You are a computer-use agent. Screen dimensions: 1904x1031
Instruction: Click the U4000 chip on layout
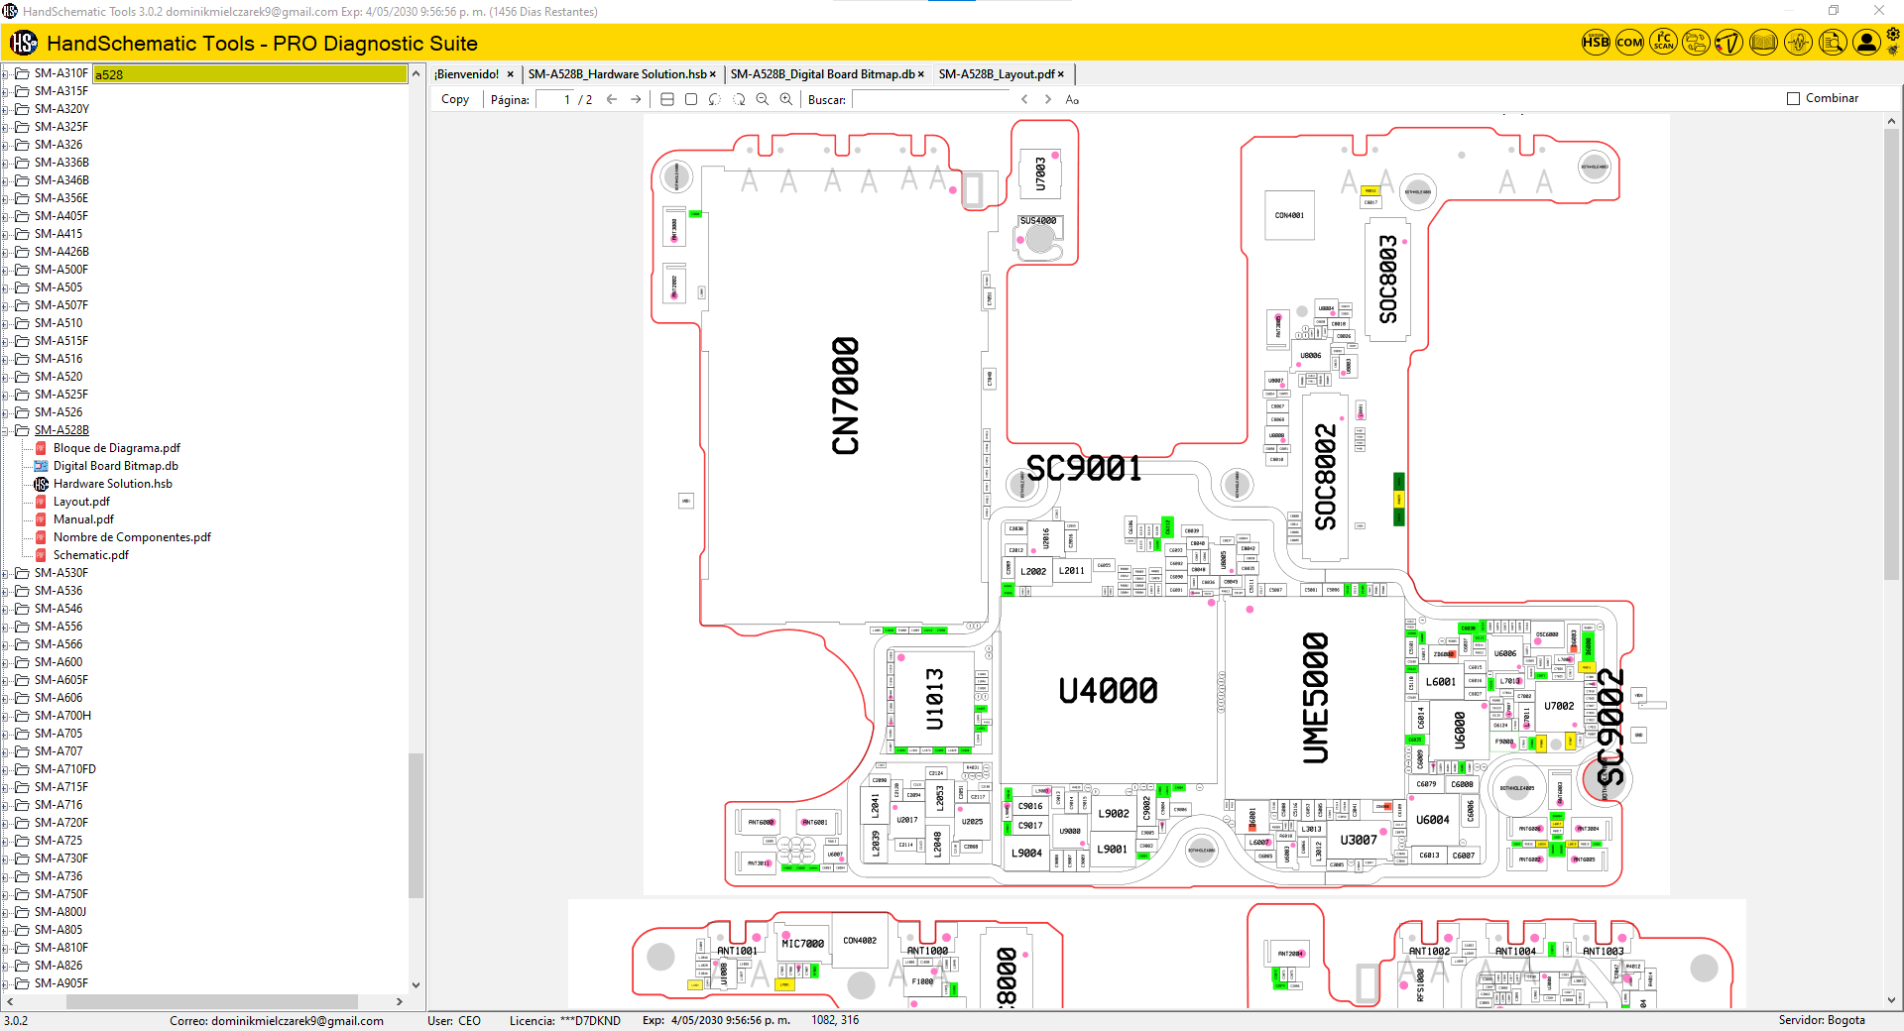tap(1108, 690)
